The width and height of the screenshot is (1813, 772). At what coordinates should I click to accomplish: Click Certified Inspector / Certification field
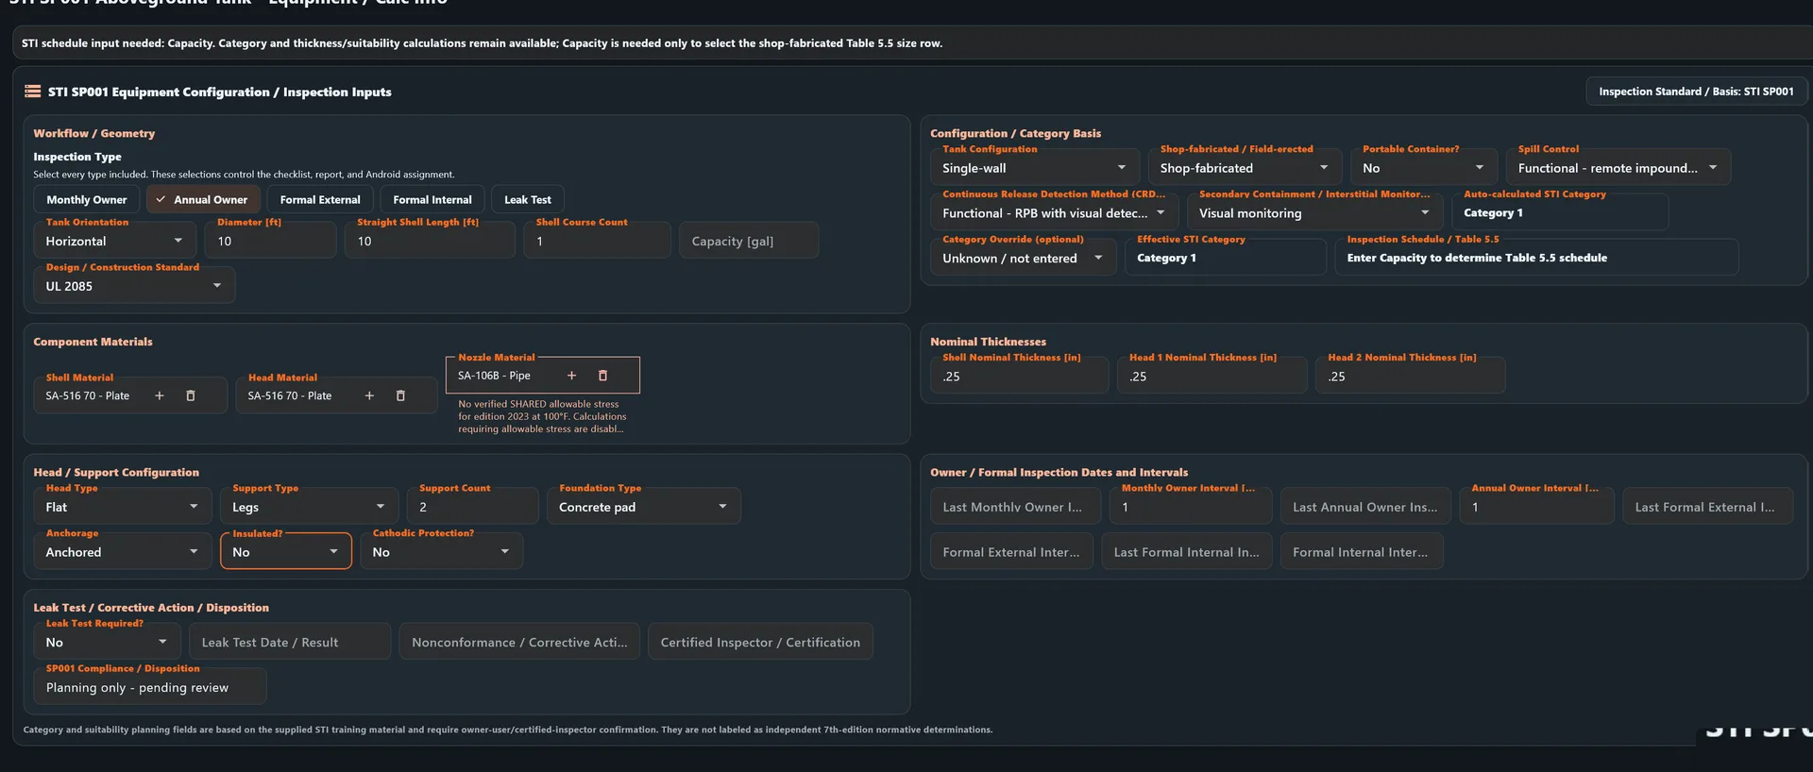pyautogui.click(x=760, y=642)
